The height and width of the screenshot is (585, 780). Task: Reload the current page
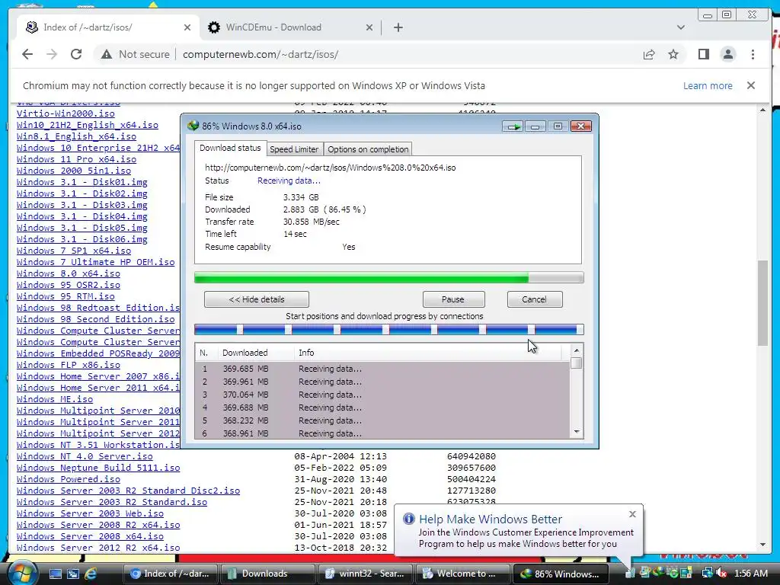tap(76, 54)
